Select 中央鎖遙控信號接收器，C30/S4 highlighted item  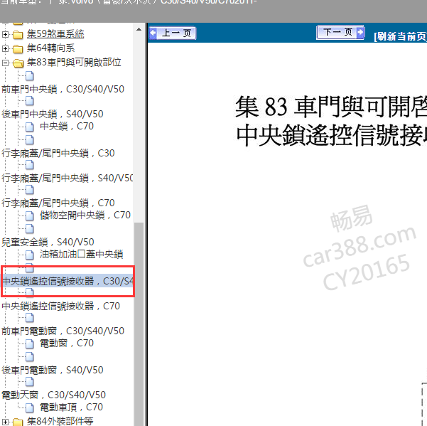click(x=67, y=281)
